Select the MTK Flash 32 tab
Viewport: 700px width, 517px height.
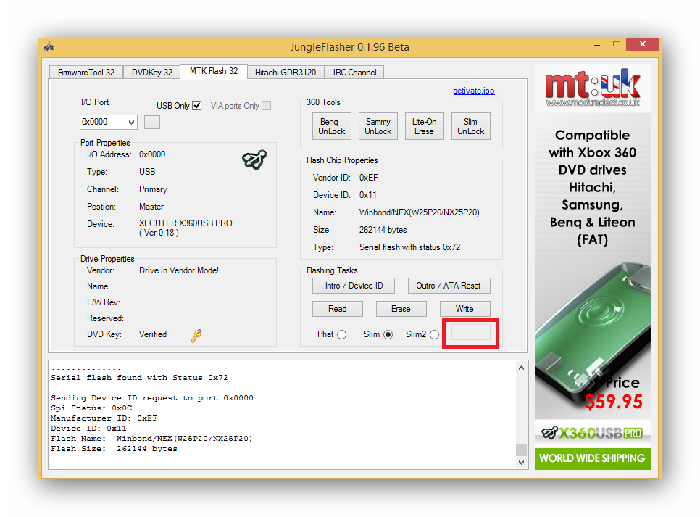click(213, 71)
